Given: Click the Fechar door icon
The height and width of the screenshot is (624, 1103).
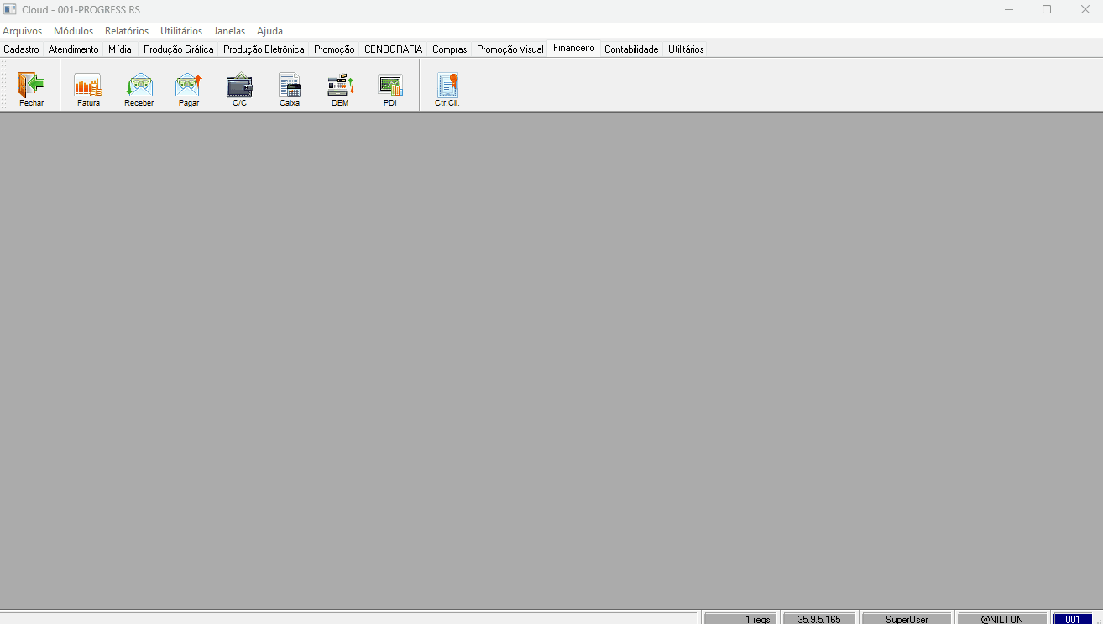Looking at the screenshot, I should (31, 86).
